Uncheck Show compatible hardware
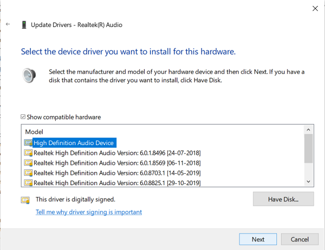The image size is (325, 250). pyautogui.click(x=23, y=117)
